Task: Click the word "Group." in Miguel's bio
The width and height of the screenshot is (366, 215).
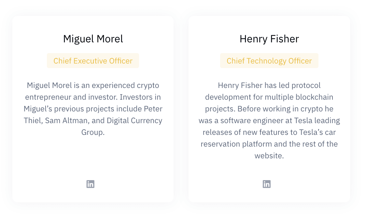Action: [93, 132]
